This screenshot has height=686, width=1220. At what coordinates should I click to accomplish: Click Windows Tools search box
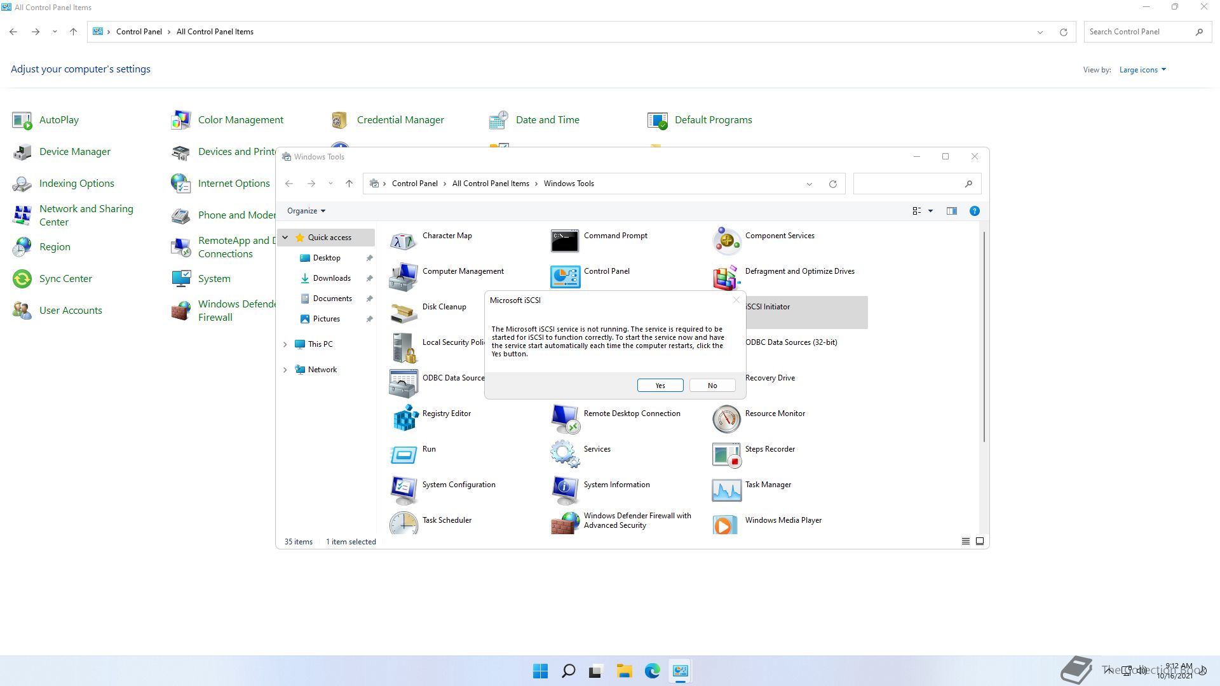pos(917,184)
